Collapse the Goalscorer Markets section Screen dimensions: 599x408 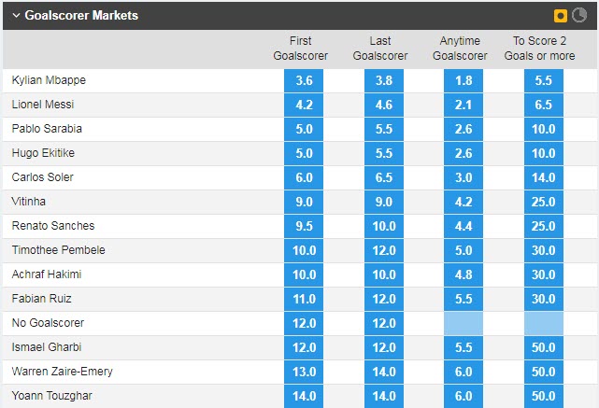(x=16, y=16)
